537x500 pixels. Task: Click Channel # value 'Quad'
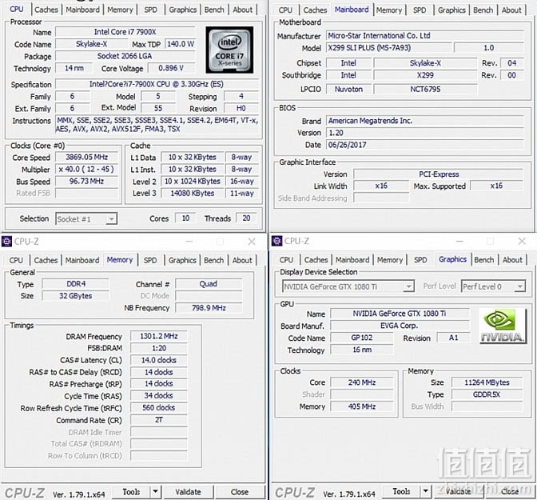pyautogui.click(x=209, y=284)
